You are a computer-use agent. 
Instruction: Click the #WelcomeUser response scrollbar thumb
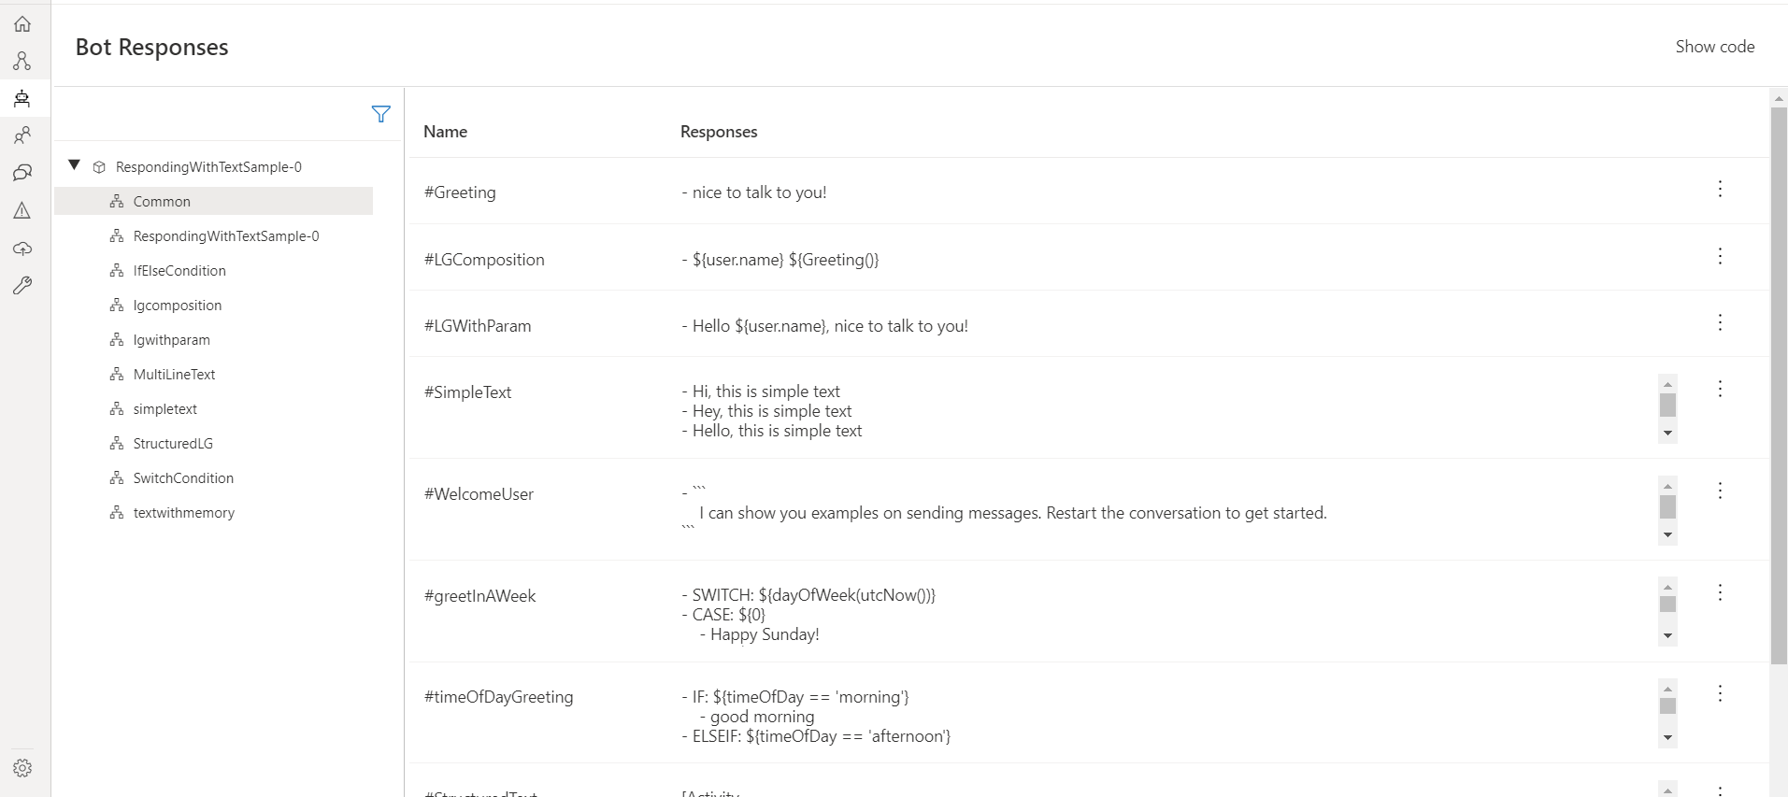point(1667,507)
